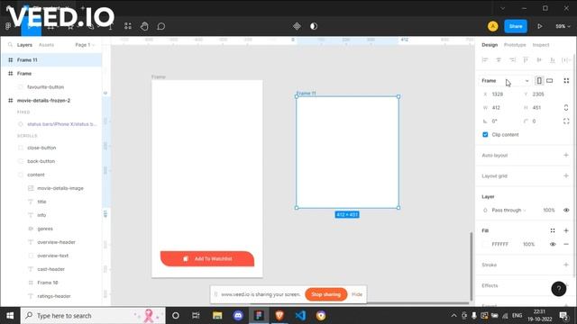Edit the height H field
Image resolution: width=577 pixels, height=324 pixels.
coord(541,108)
